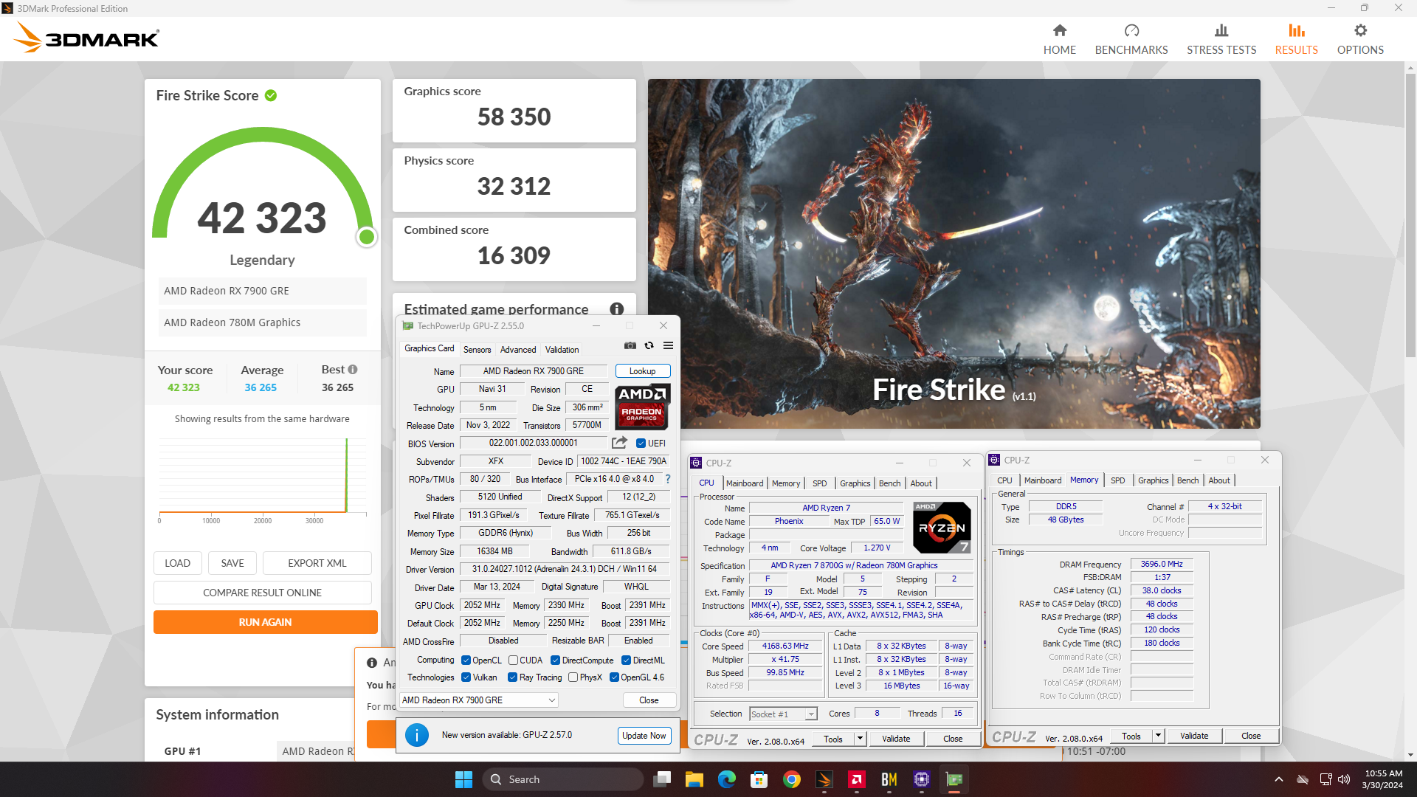This screenshot has width=1417, height=797.
Task: Click the Ryzen 7 logo in CPU-Z
Action: 942,527
